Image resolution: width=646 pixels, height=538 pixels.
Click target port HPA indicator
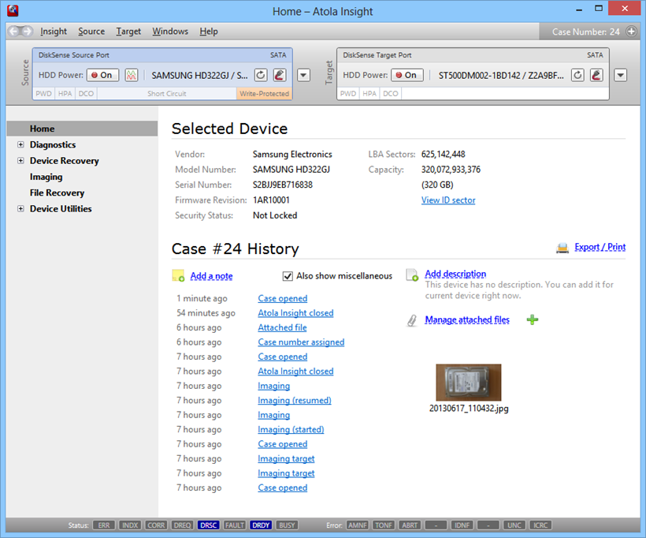pos(369,94)
